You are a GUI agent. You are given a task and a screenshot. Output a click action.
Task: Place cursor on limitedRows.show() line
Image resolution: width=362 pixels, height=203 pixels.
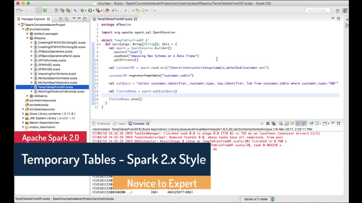pos(125,99)
